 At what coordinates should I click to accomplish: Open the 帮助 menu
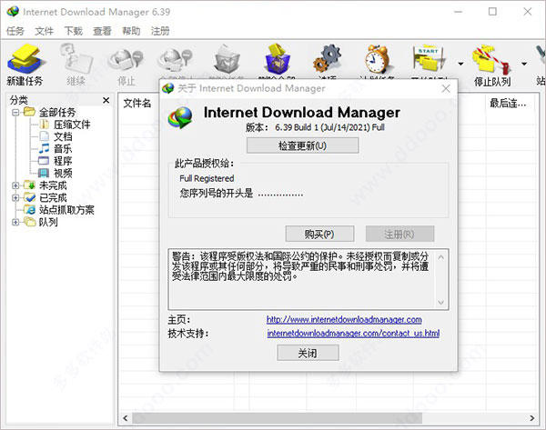tap(131, 31)
